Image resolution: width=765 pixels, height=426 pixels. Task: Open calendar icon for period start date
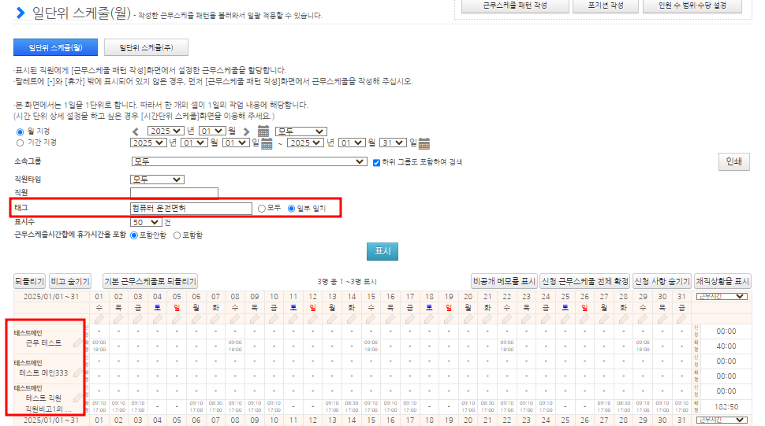(267, 143)
